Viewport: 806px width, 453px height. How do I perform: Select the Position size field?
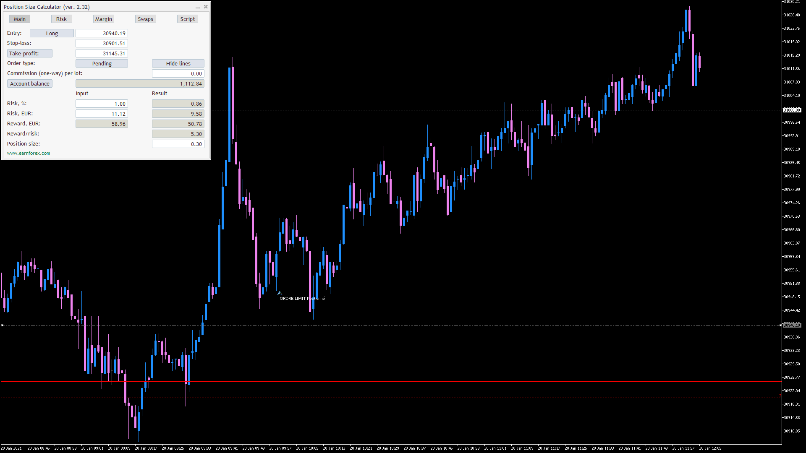click(178, 144)
